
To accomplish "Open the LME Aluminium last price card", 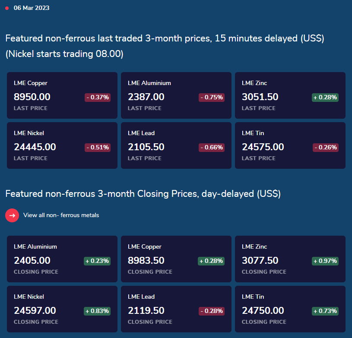I will 176,95.
